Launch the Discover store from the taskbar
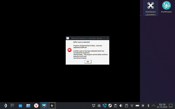This screenshot has height=109, width=175. [20, 105]
